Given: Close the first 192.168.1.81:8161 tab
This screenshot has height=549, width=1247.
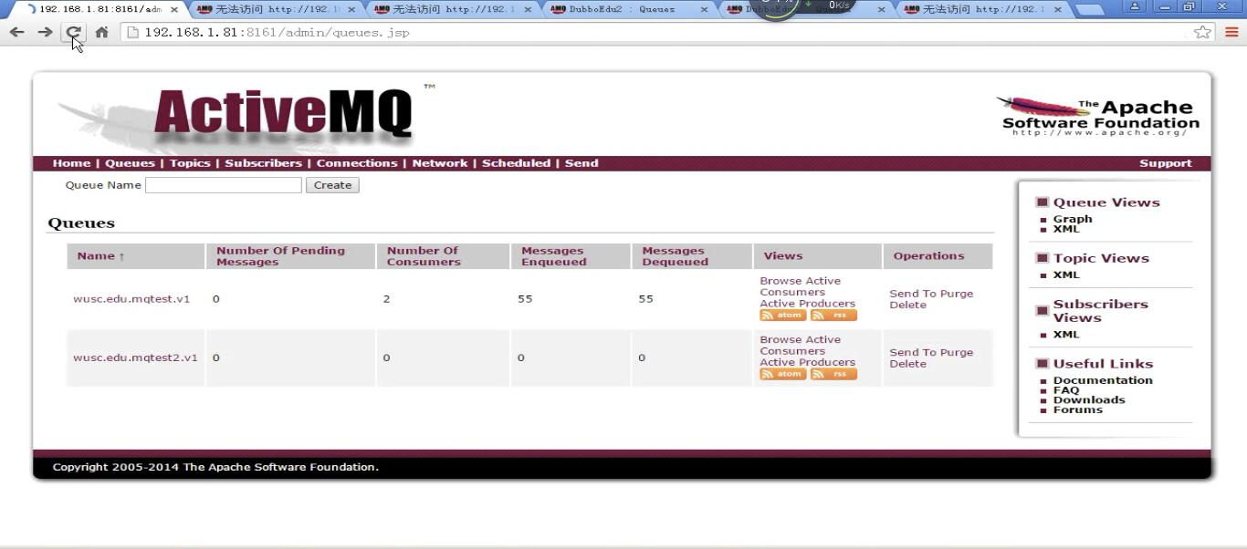Looking at the screenshot, I should click(x=173, y=9).
